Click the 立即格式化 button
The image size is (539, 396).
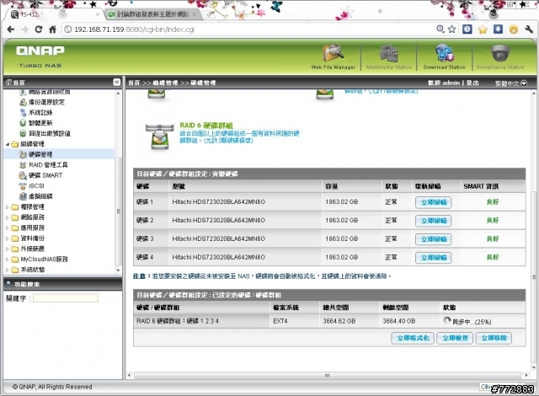(x=413, y=338)
